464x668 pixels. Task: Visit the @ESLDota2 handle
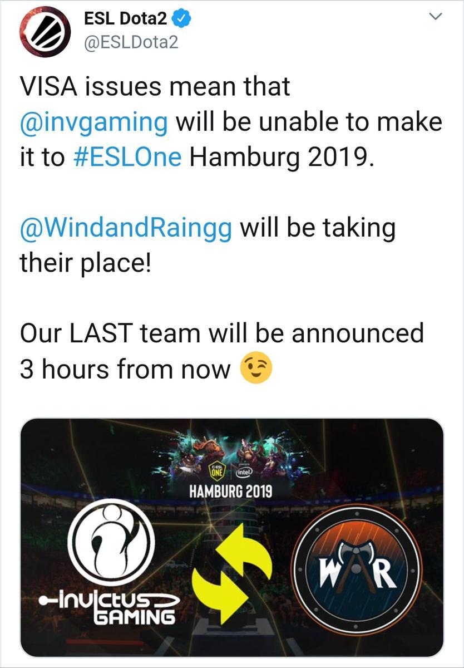click(131, 43)
